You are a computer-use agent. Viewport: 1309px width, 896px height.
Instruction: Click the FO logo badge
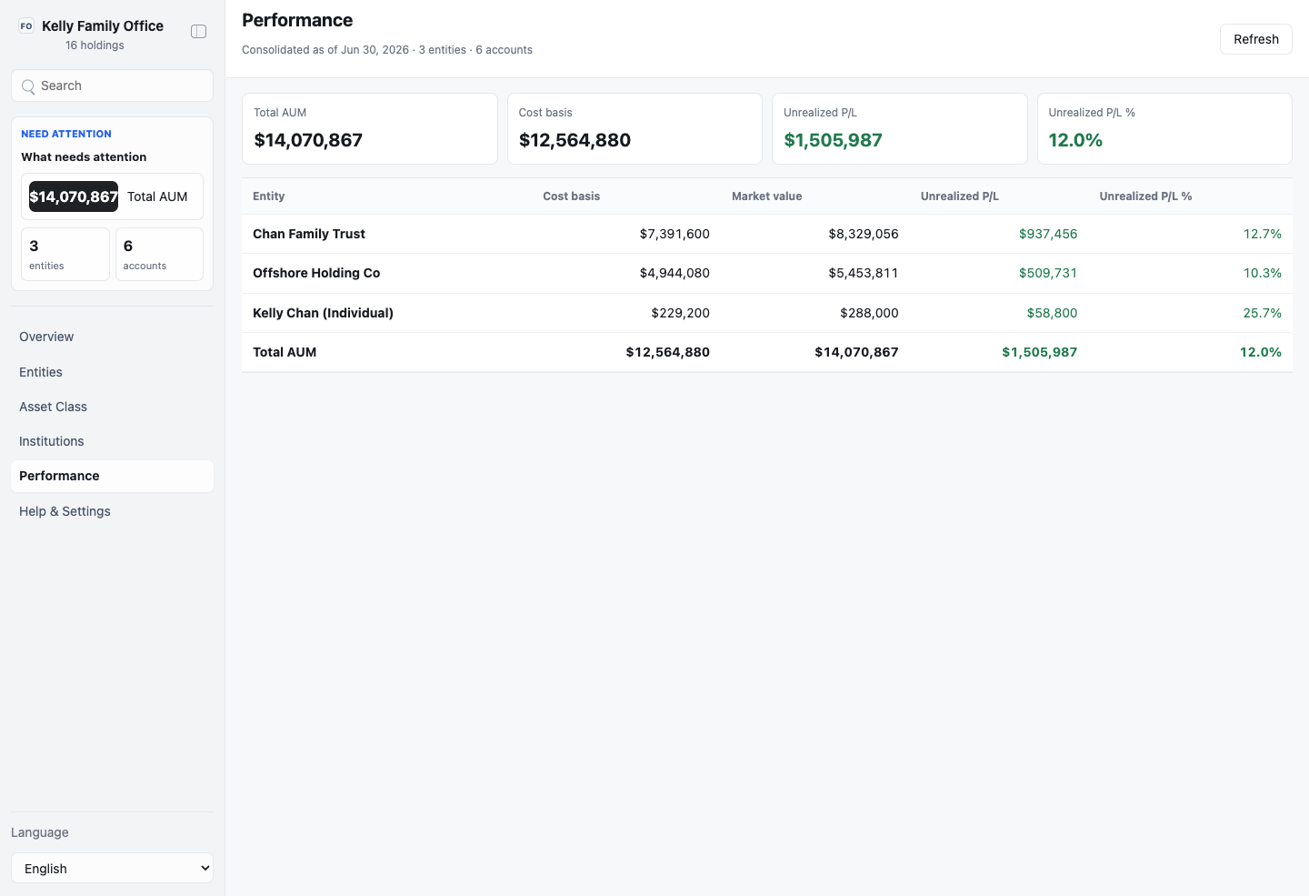pyautogui.click(x=26, y=26)
